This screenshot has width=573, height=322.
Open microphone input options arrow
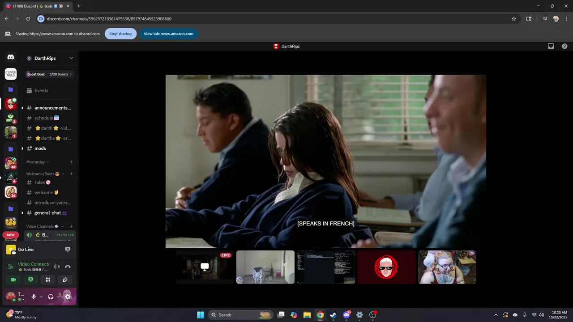(x=41, y=297)
